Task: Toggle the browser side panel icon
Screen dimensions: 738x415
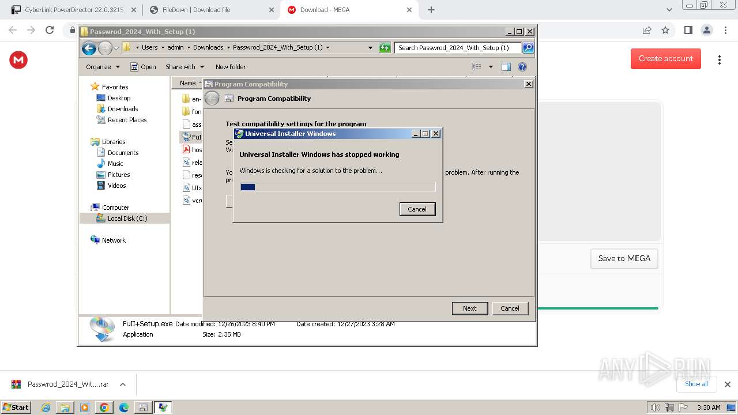Action: (x=688, y=30)
